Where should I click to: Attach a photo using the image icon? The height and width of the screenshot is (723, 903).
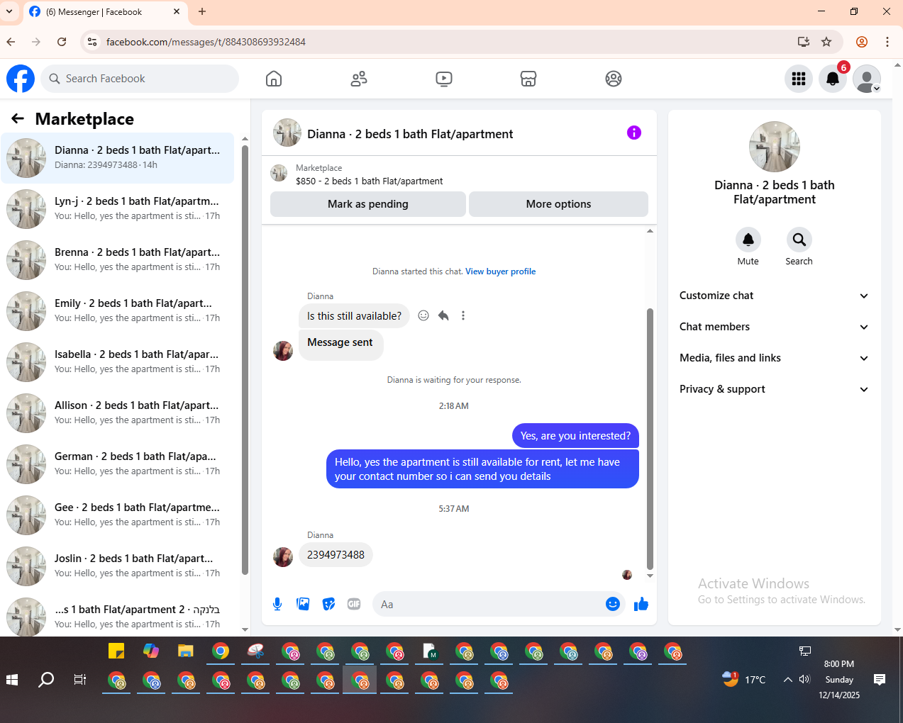(303, 604)
